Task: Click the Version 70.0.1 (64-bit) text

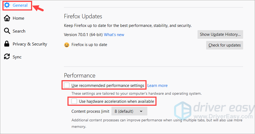Action: coord(83,34)
